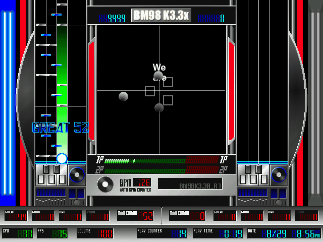Image resolution: width=323 pixels, height=242 pixels.
Task: Click the 2P blue equalizer display panel
Action: [x=253, y=193]
